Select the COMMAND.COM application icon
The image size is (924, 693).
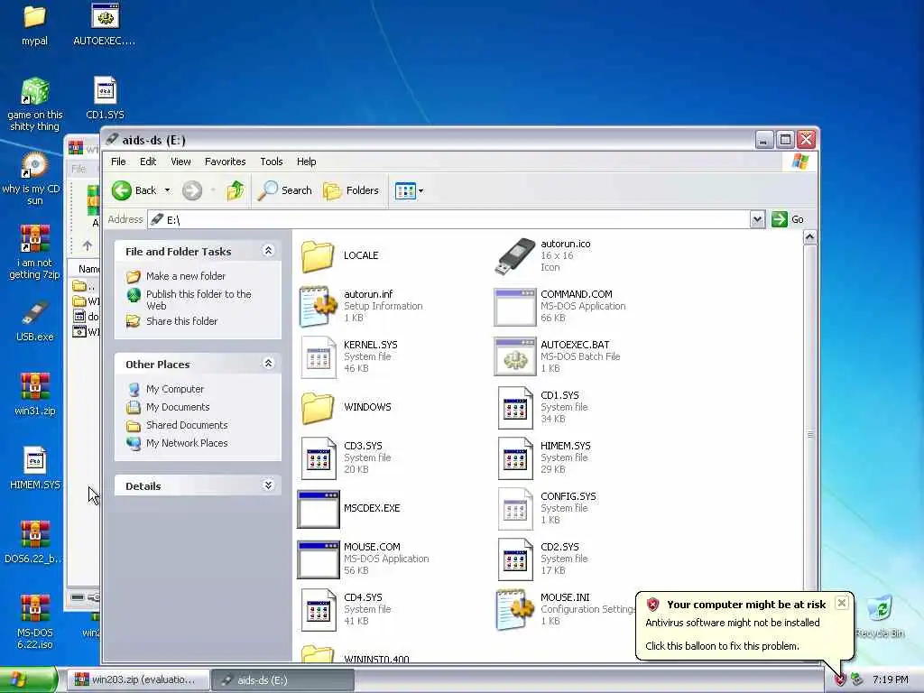(514, 307)
